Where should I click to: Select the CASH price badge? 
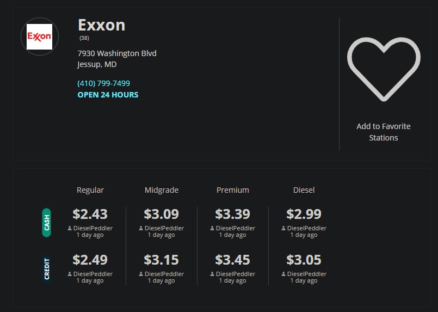click(x=47, y=223)
